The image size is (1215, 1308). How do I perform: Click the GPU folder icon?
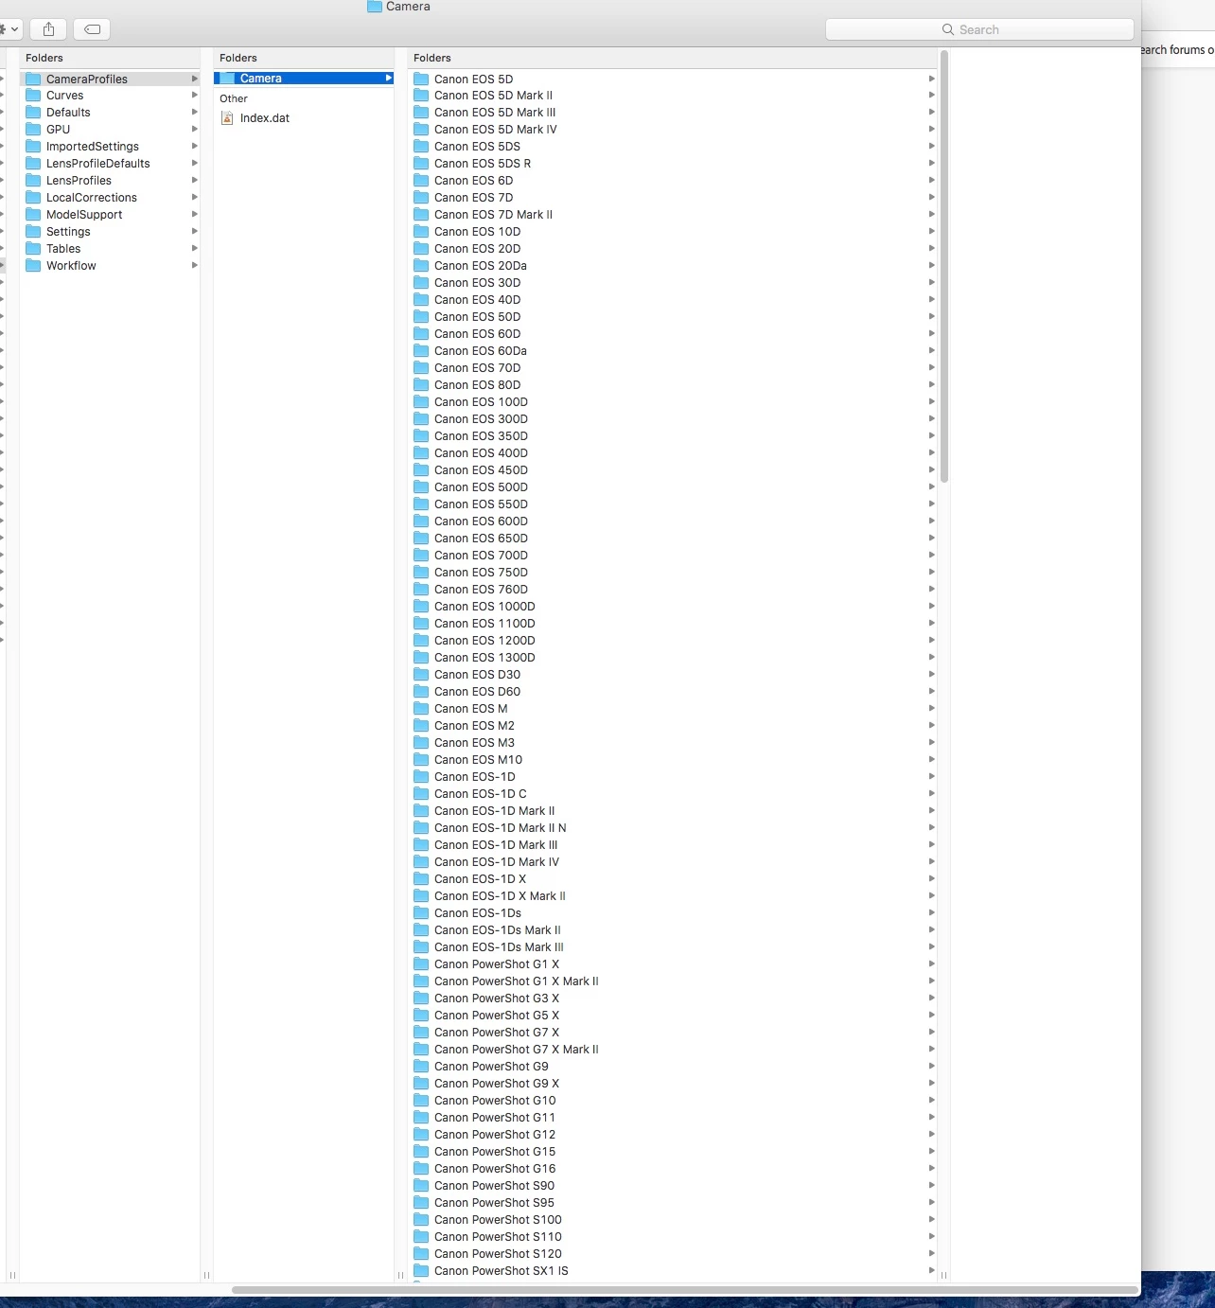tap(33, 129)
